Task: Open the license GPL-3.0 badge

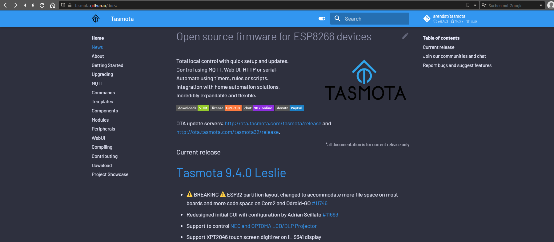Action: click(226, 108)
